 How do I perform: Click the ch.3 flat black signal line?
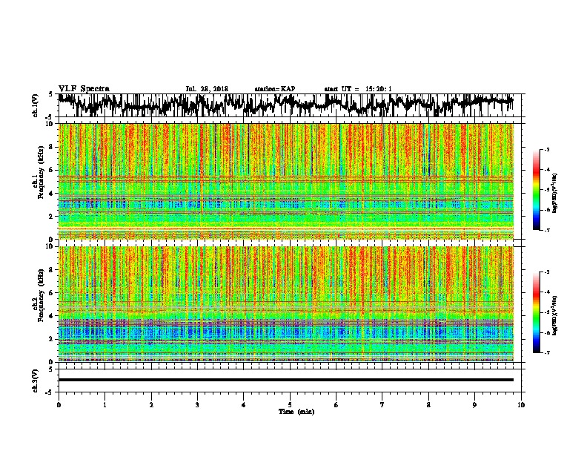(285, 380)
